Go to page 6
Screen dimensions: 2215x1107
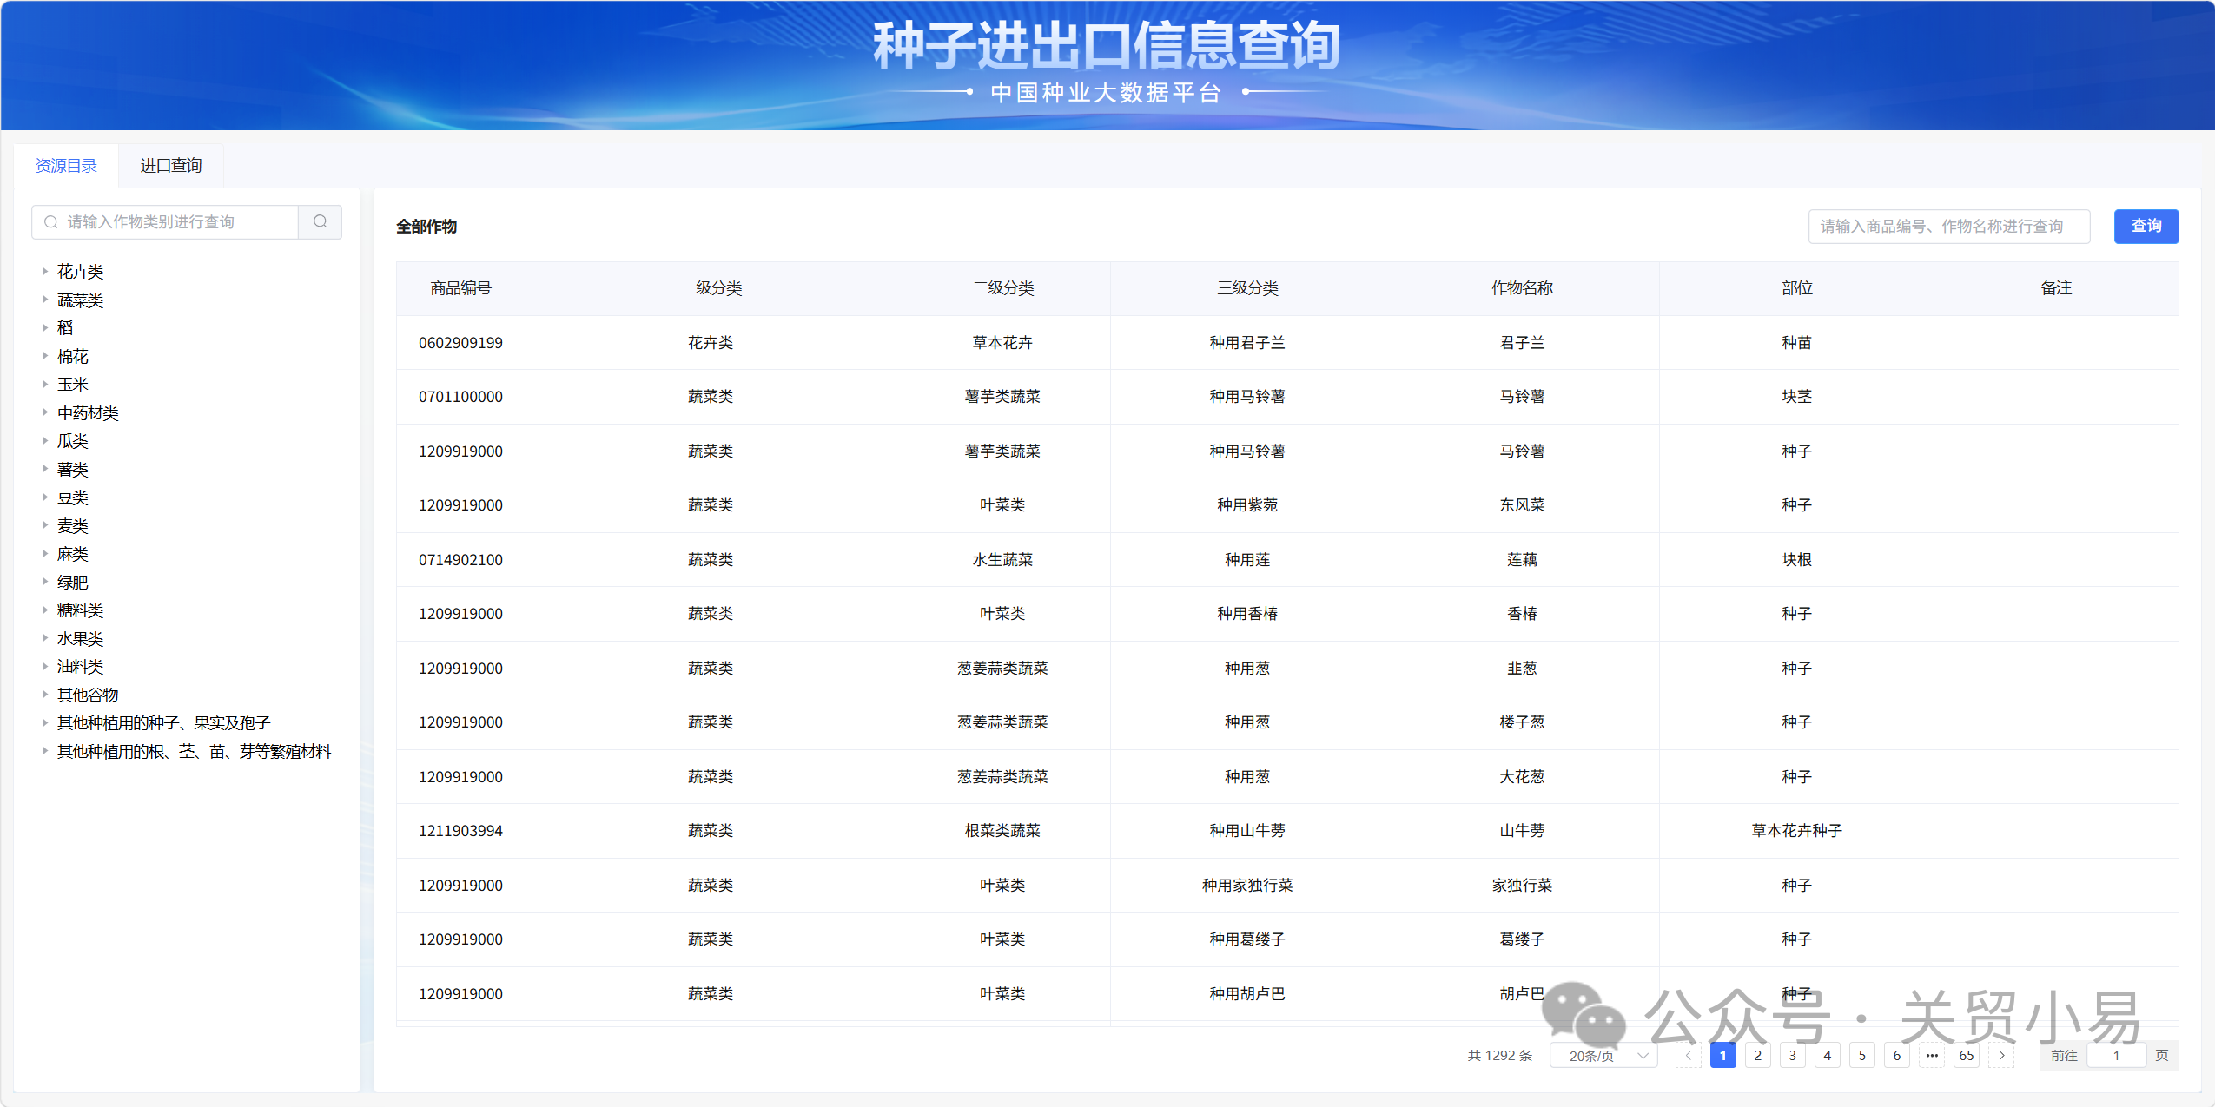[1897, 1056]
